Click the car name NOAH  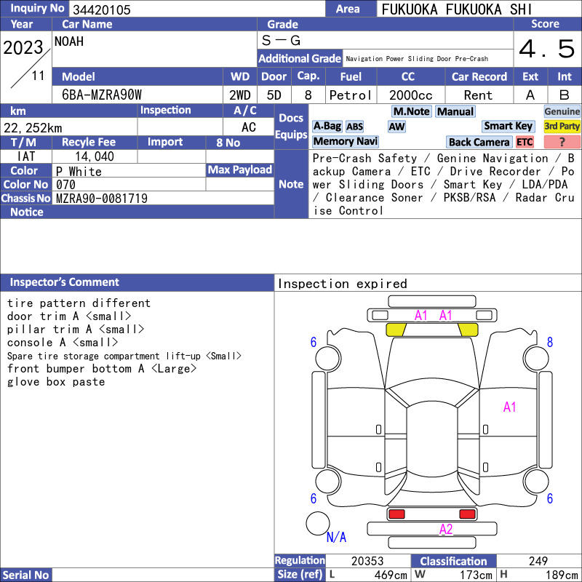pyautogui.click(x=69, y=41)
